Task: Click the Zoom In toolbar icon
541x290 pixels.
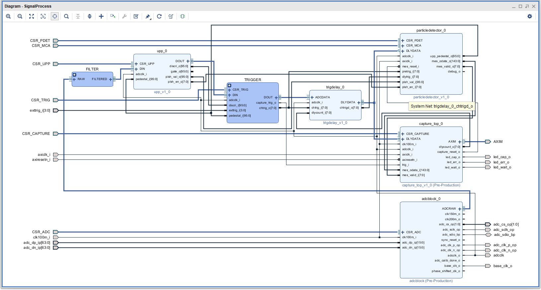Action: [x=8, y=16]
